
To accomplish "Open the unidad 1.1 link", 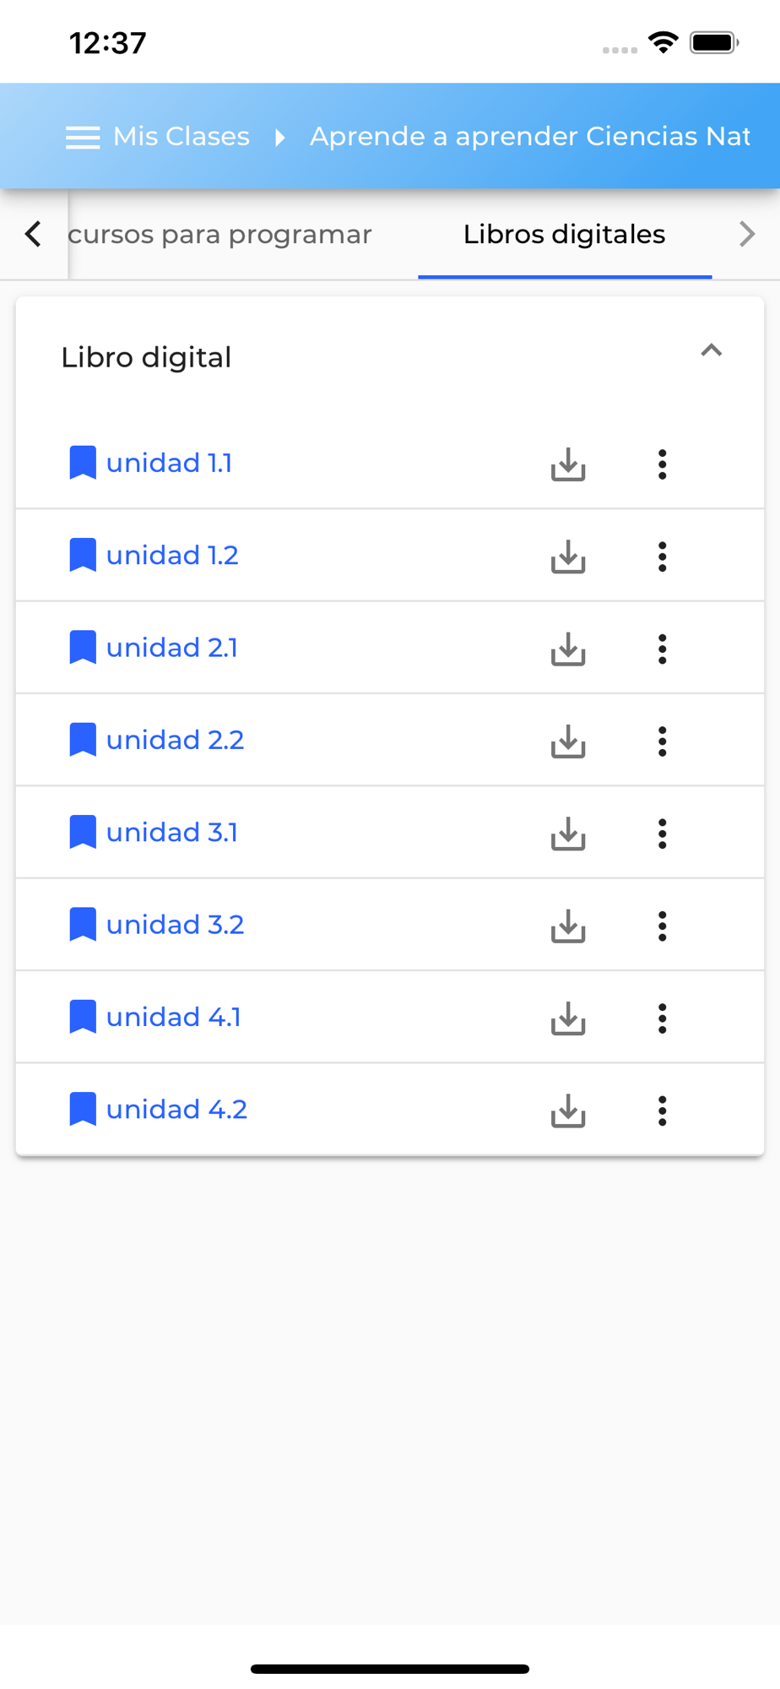I will [x=169, y=464].
